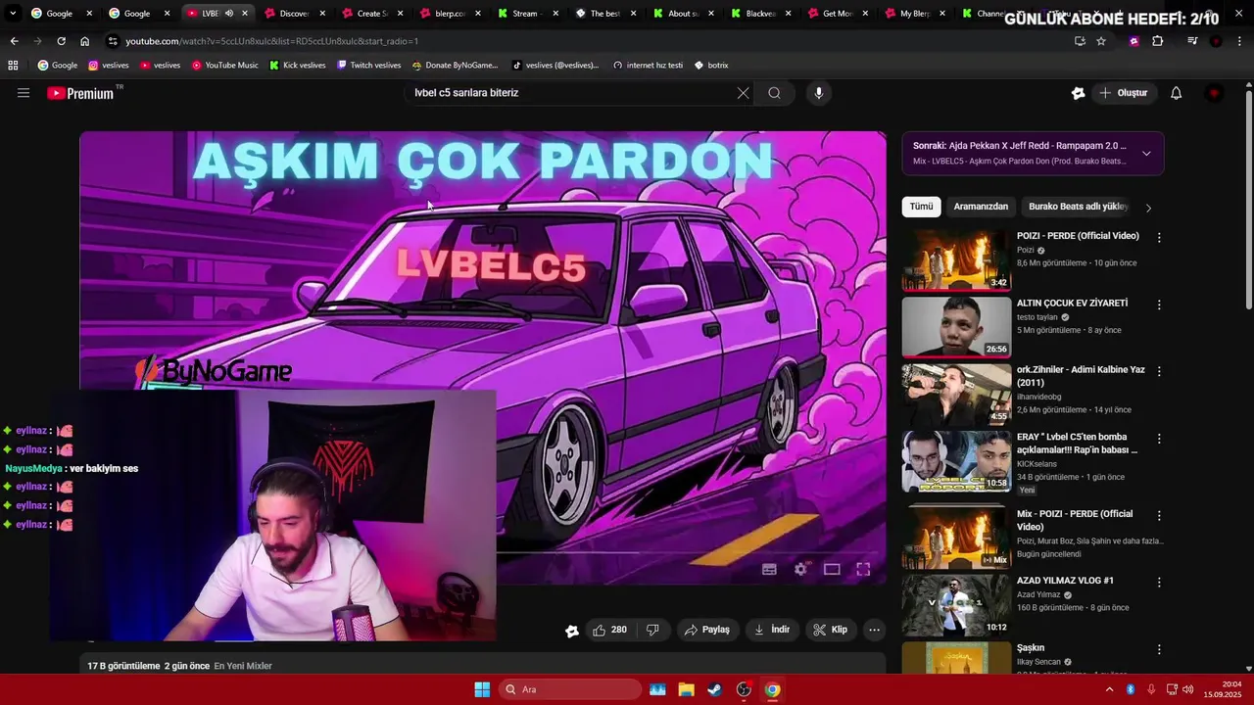Mute the playing LVBE tab via speaker icon

[x=229, y=14]
